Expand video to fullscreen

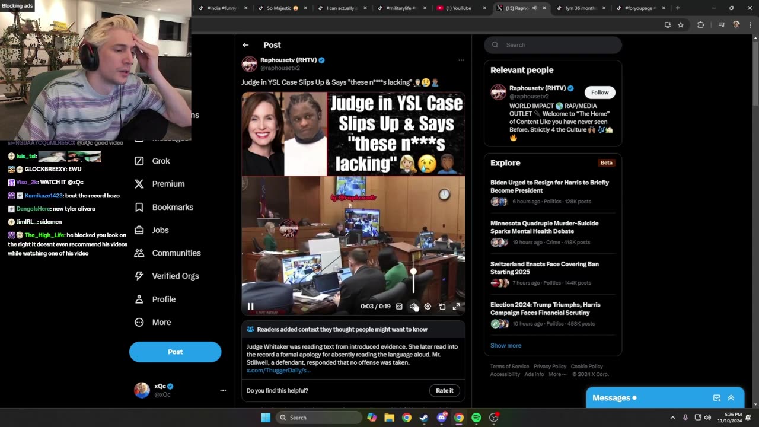pyautogui.click(x=456, y=307)
